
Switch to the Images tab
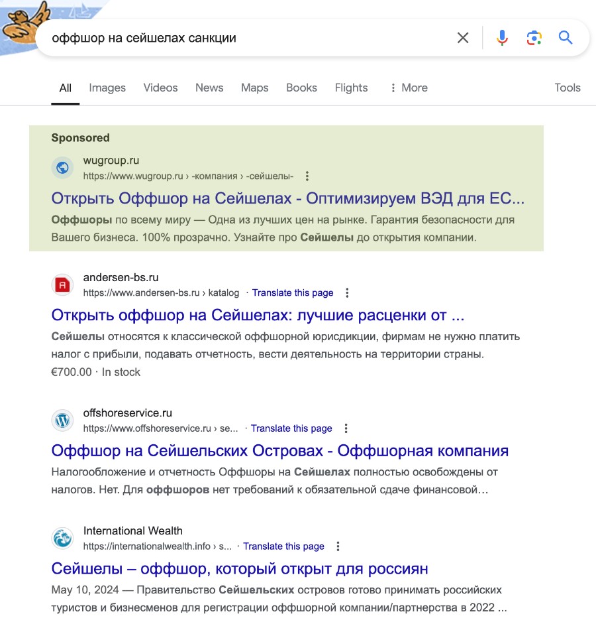coord(107,88)
